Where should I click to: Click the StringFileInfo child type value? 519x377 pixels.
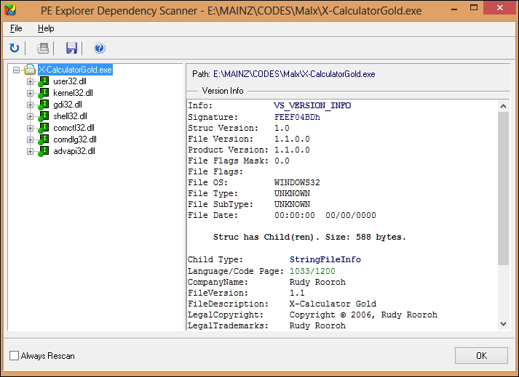[325, 259]
